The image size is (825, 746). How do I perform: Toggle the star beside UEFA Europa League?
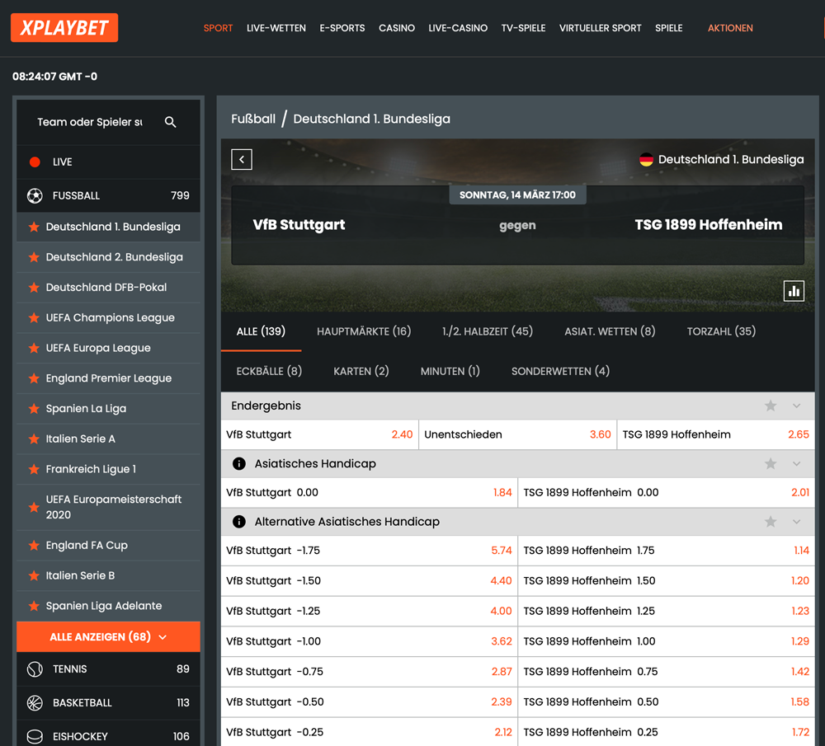34,348
